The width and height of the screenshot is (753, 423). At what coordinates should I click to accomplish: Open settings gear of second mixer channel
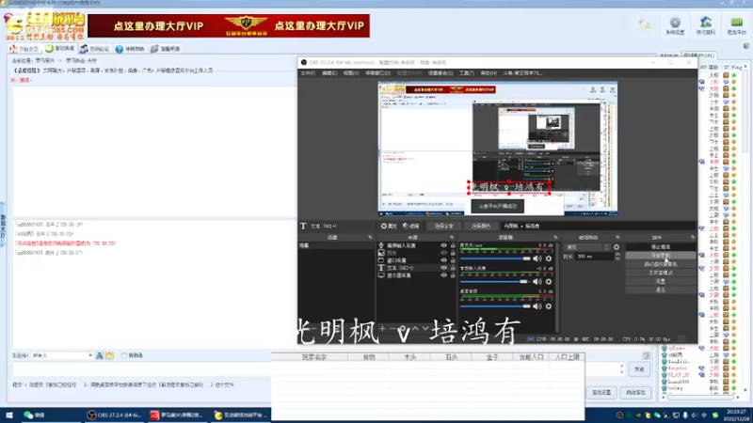tap(549, 281)
